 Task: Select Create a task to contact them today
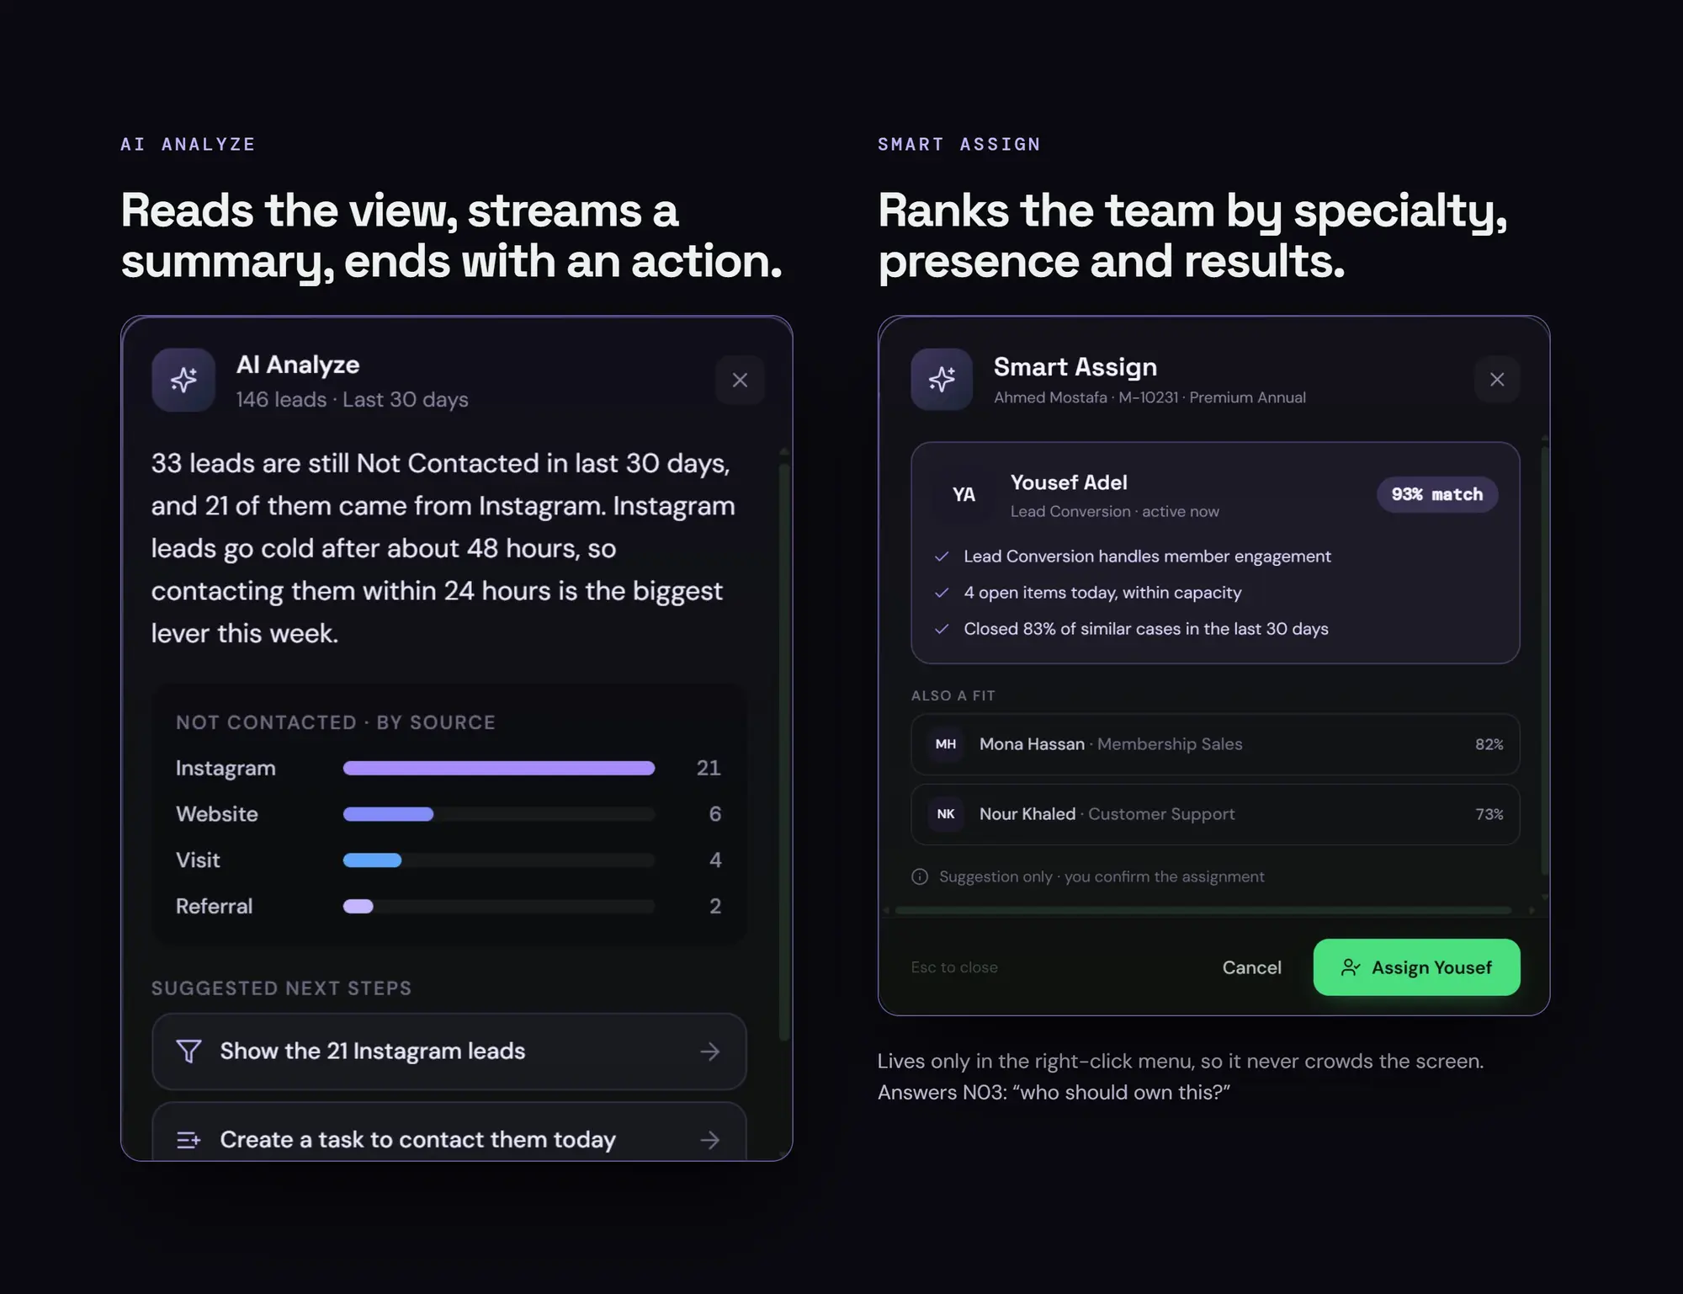[449, 1132]
